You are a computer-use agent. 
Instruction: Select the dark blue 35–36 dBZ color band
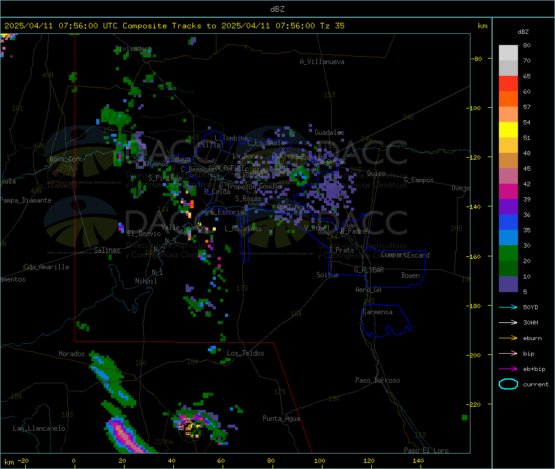click(x=508, y=222)
